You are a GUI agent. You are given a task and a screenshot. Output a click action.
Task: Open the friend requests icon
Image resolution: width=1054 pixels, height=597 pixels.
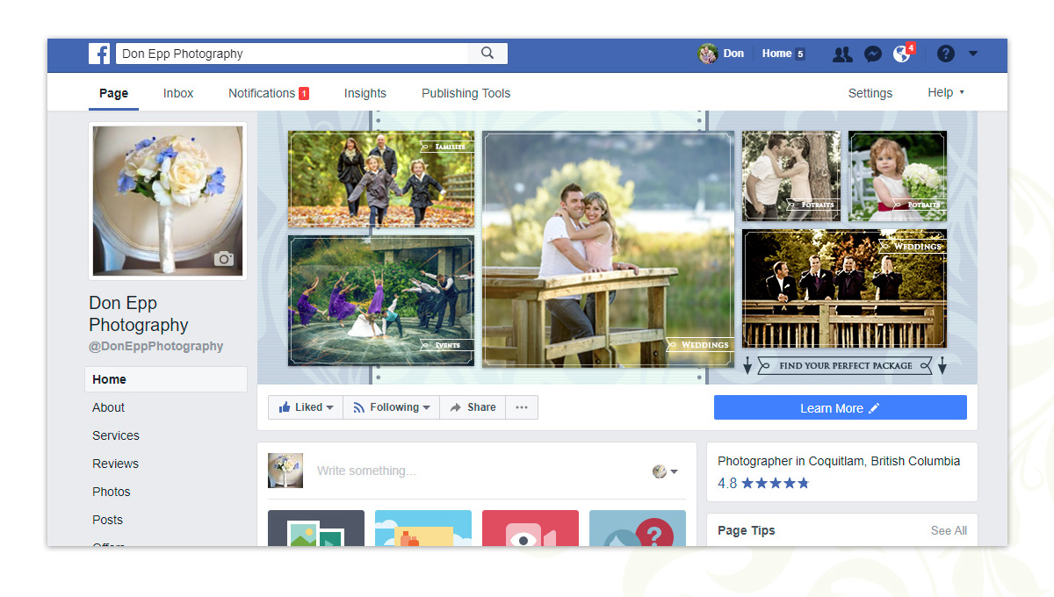841,54
